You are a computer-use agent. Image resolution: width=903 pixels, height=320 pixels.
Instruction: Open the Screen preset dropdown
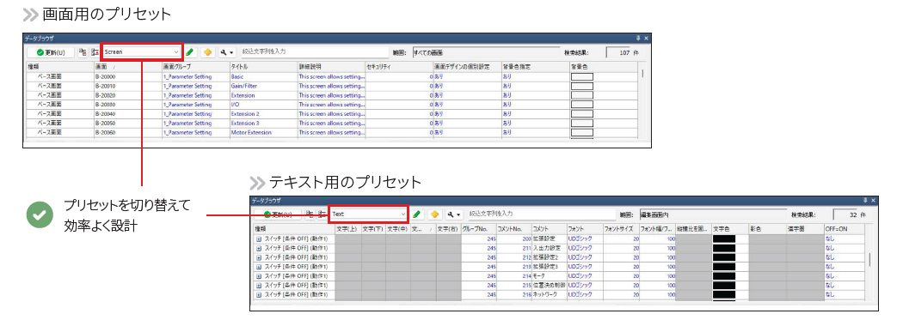(x=142, y=51)
